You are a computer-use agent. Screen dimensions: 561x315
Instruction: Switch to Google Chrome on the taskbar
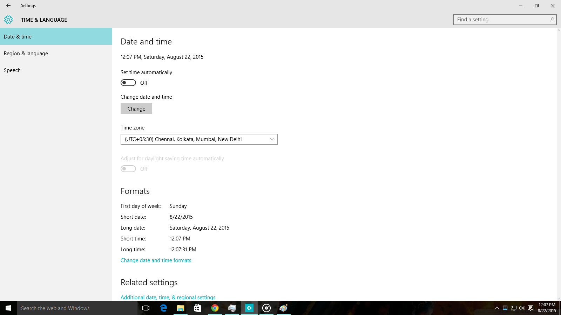pyautogui.click(x=215, y=308)
